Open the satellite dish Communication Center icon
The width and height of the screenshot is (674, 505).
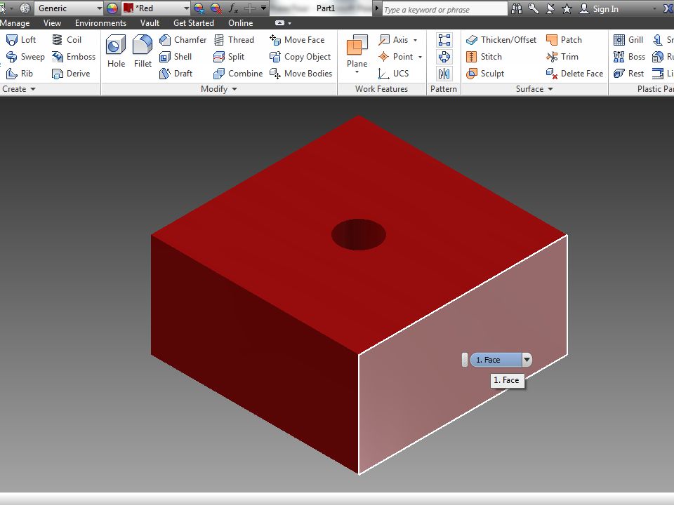[x=550, y=8]
